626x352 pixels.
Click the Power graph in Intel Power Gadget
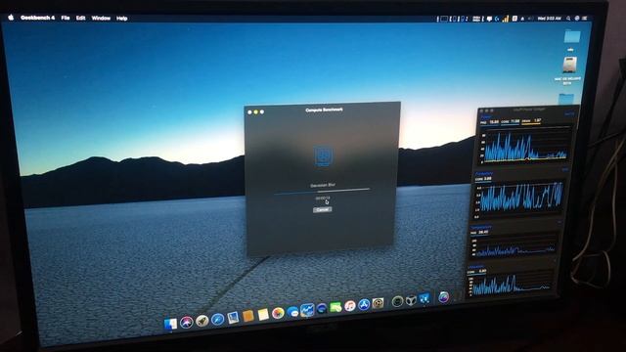point(525,146)
